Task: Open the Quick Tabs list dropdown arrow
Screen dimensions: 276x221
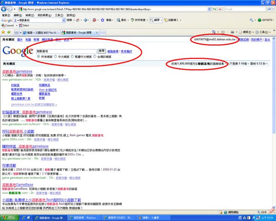Action: tap(20, 33)
